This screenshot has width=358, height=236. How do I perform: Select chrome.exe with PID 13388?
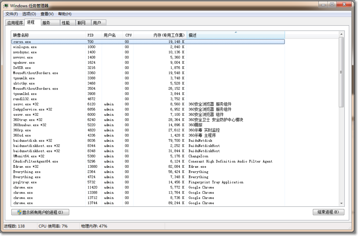(x=148, y=193)
